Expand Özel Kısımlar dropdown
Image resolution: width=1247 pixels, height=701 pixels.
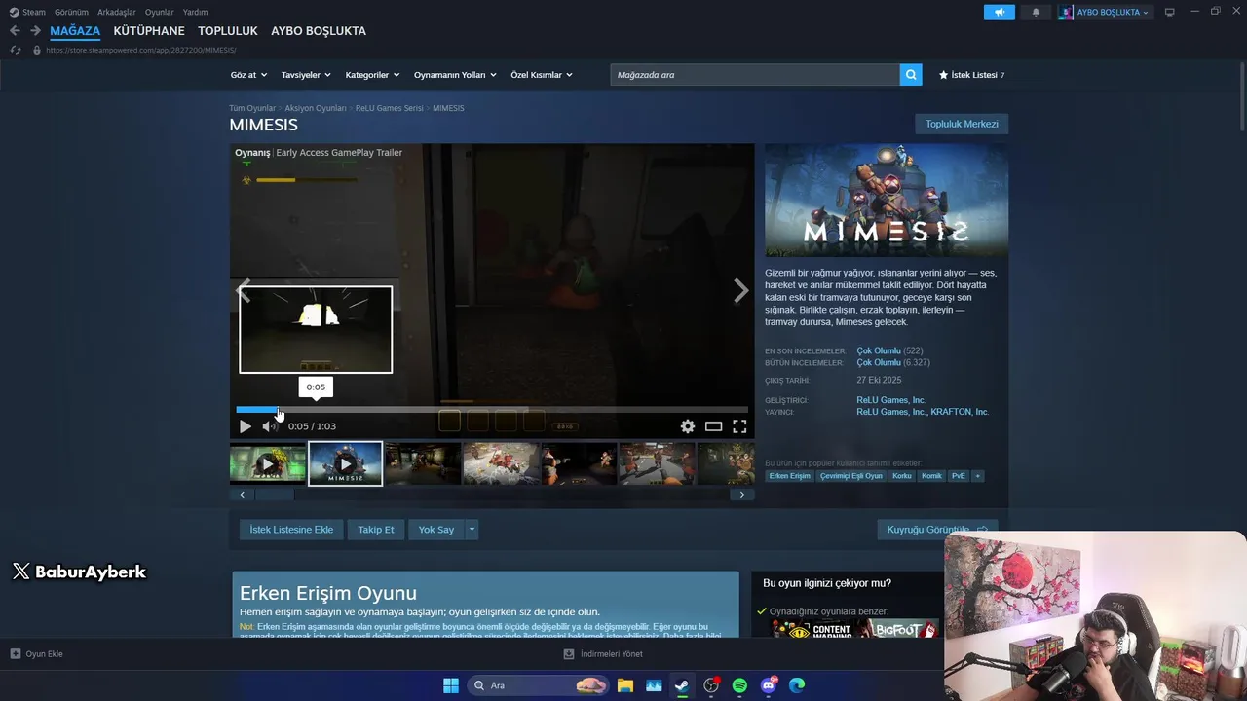tap(542, 75)
